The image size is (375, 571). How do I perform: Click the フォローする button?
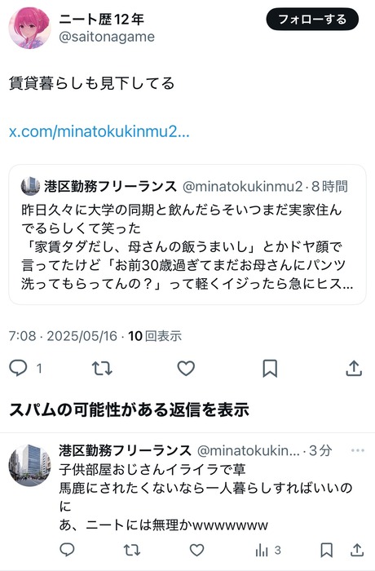click(312, 19)
